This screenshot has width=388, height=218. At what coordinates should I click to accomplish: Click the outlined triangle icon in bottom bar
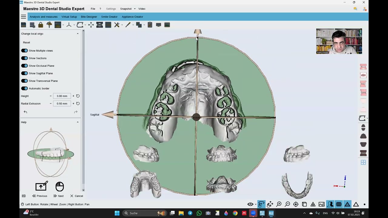[x=356, y=204]
